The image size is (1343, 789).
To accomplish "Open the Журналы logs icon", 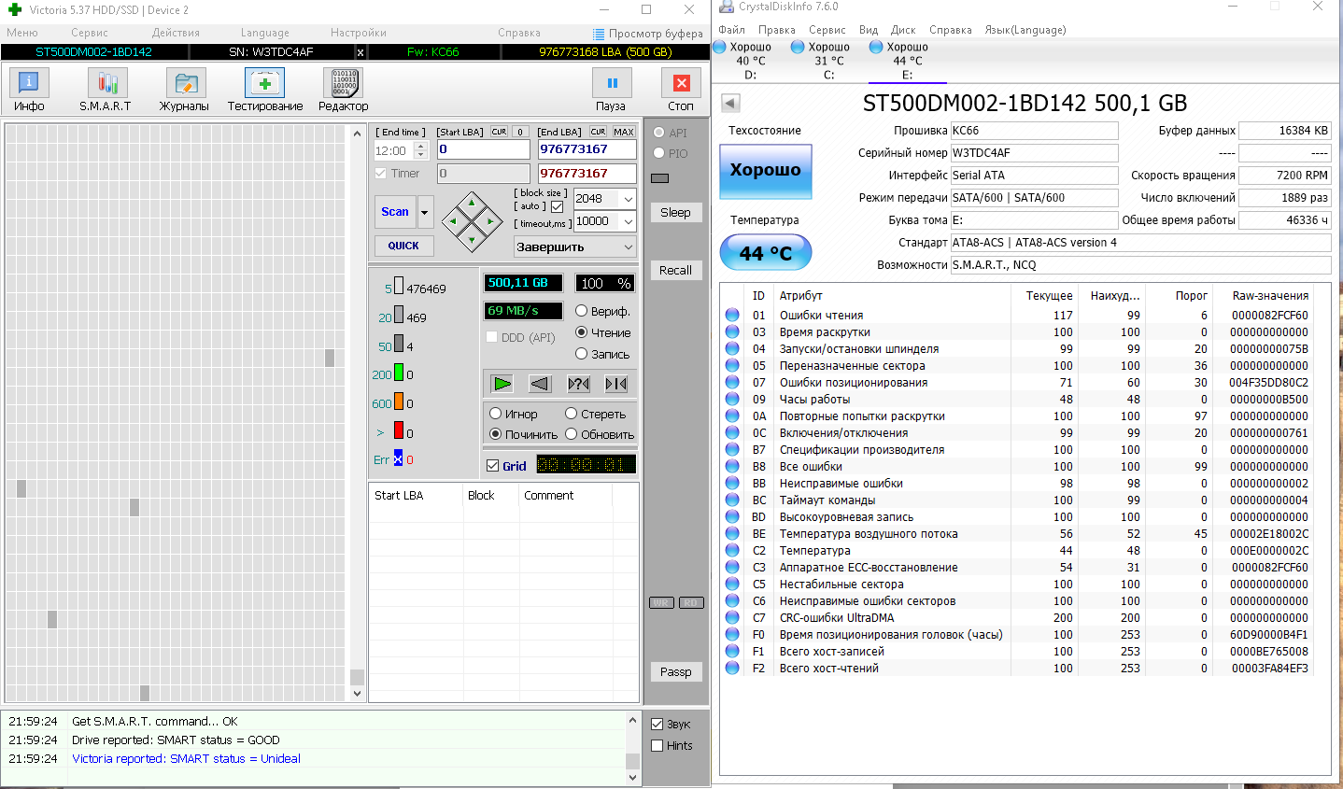I will [185, 84].
